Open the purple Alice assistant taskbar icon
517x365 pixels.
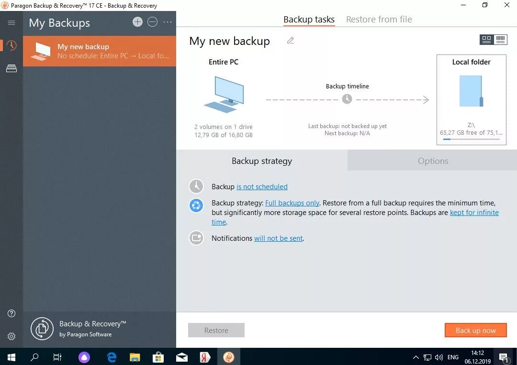point(84,357)
